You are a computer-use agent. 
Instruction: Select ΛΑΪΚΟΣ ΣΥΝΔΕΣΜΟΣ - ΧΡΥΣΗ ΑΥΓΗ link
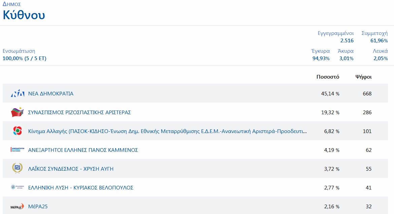(71, 169)
